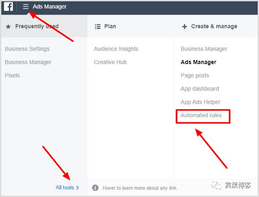Click the list icon beside Plan
The image size is (259, 197).
point(98,26)
